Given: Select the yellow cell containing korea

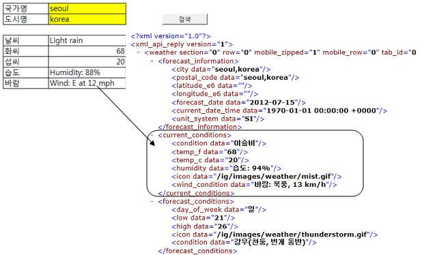Looking at the screenshot, I should [87, 19].
